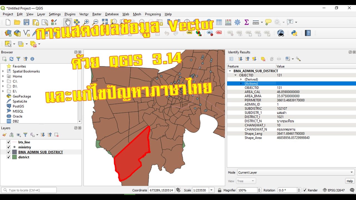This screenshot has height=200, width=356.
Task: Open the layer diagram options icon
Action: coord(199,33)
